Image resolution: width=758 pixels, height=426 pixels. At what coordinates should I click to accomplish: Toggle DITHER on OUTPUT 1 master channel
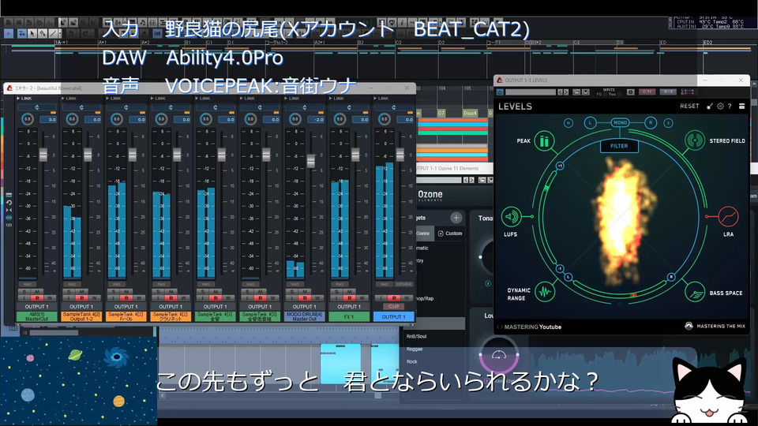(x=404, y=285)
